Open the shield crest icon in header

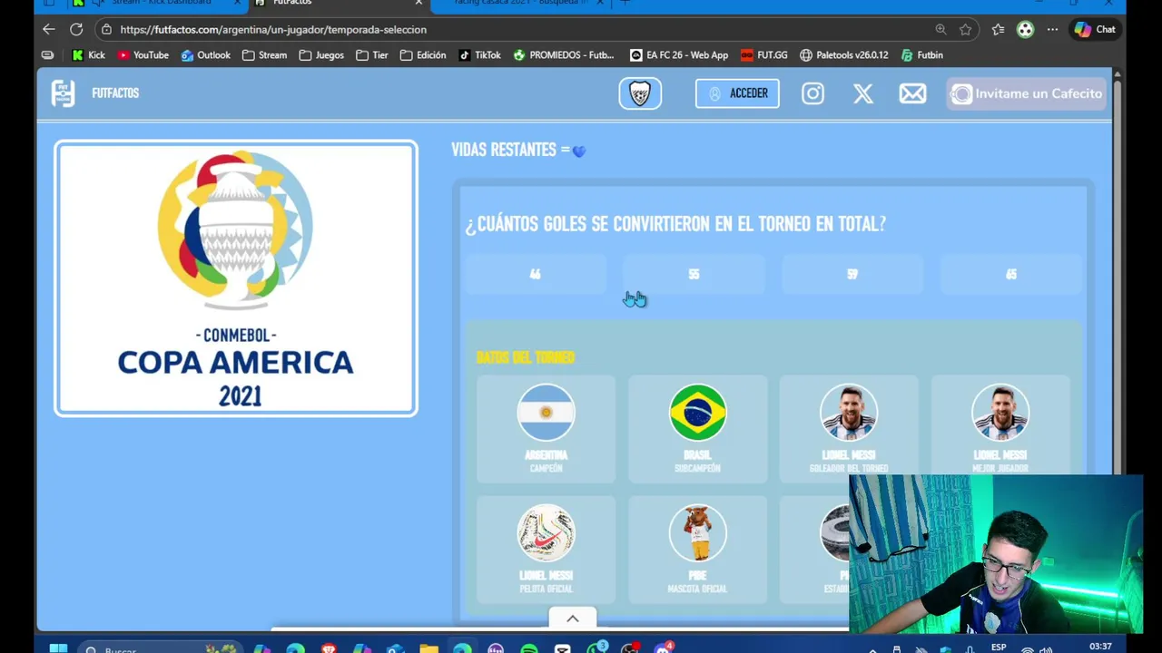coord(640,93)
